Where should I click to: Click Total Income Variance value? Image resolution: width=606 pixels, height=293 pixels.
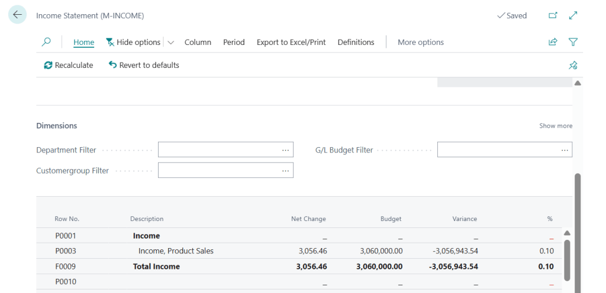coord(454,266)
